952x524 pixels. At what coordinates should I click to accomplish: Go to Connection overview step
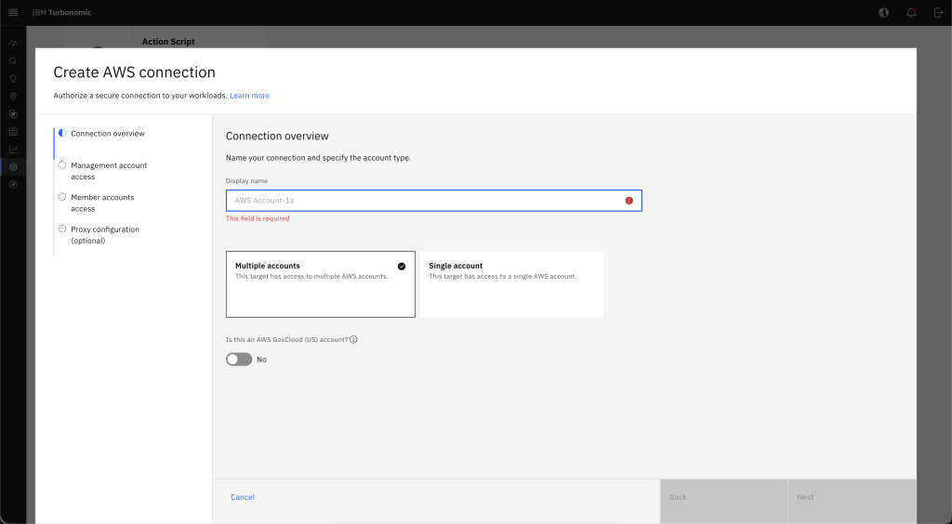(108, 134)
